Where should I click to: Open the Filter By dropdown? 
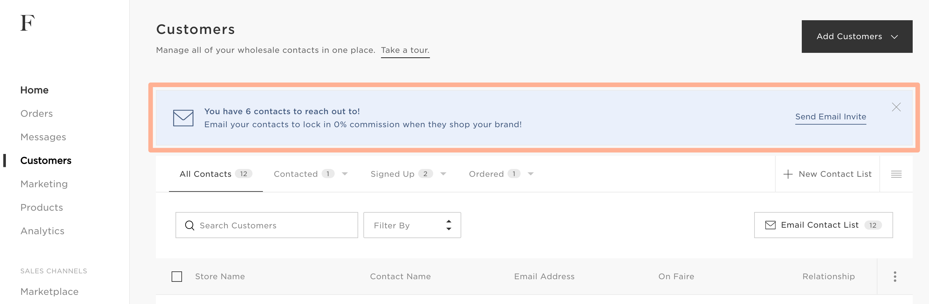(x=412, y=225)
